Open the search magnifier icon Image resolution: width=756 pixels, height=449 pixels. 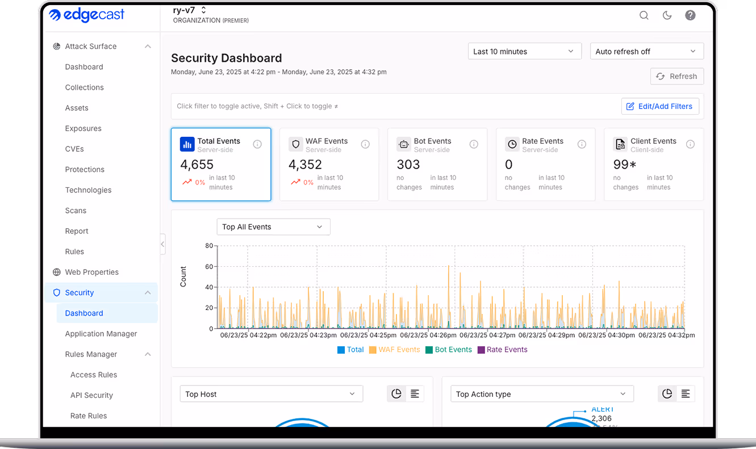pyautogui.click(x=644, y=15)
